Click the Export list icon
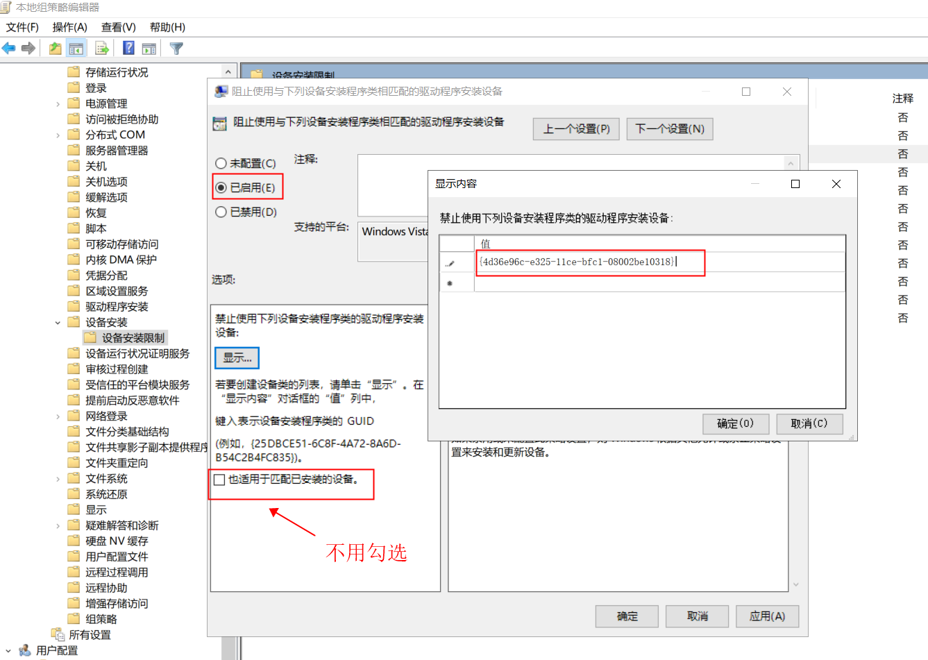 click(101, 49)
